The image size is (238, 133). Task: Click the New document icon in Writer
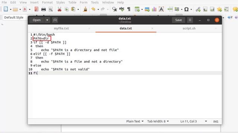[6, 9]
